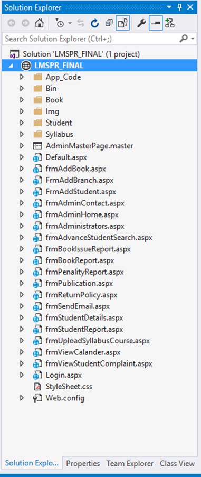Toggle Show All Files button

[x=123, y=23]
